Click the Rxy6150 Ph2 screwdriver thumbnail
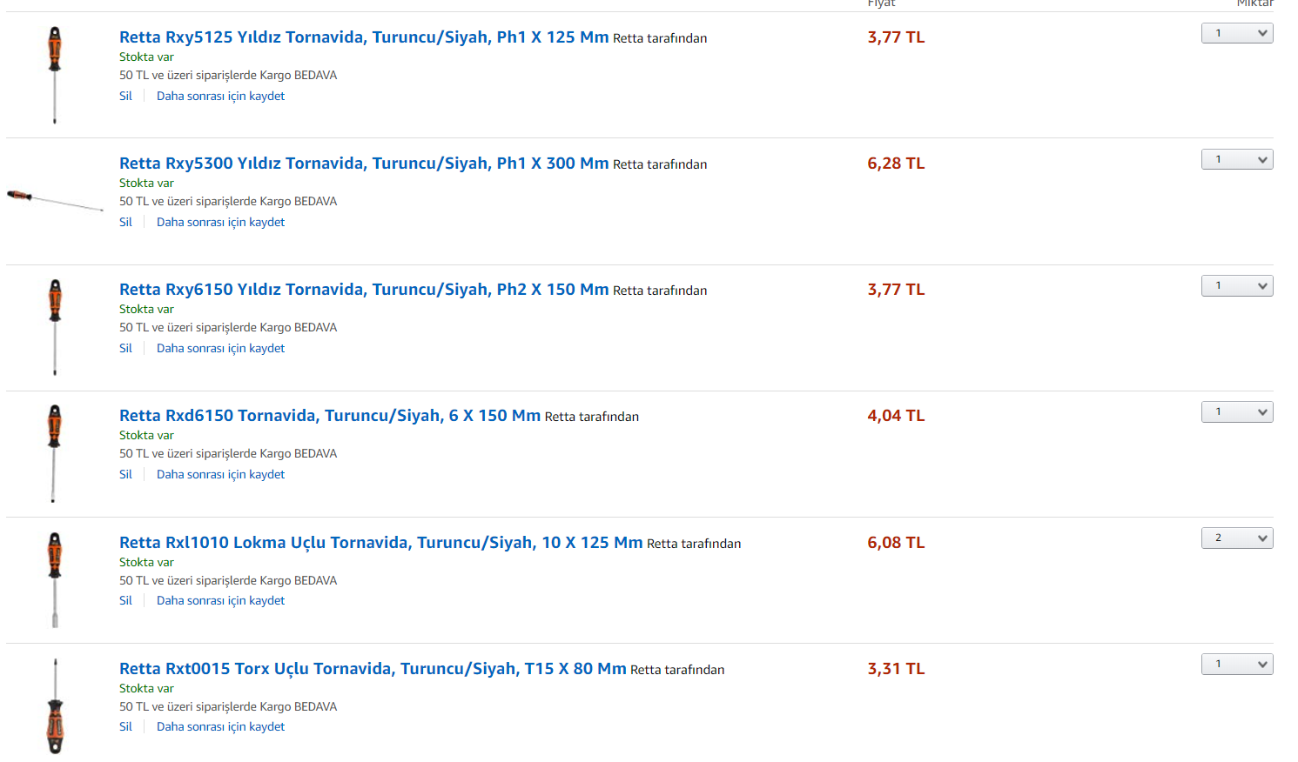1298x762 pixels. (55, 327)
